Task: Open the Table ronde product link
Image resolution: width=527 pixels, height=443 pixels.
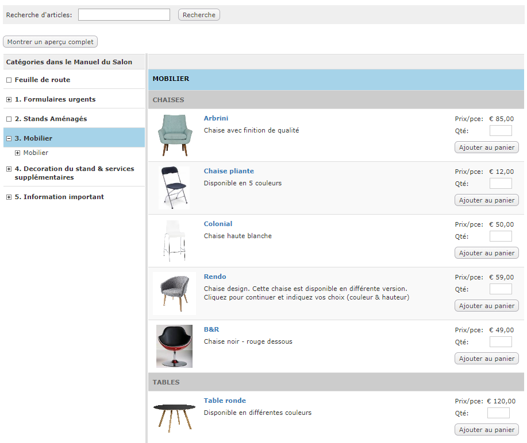Action: point(225,401)
